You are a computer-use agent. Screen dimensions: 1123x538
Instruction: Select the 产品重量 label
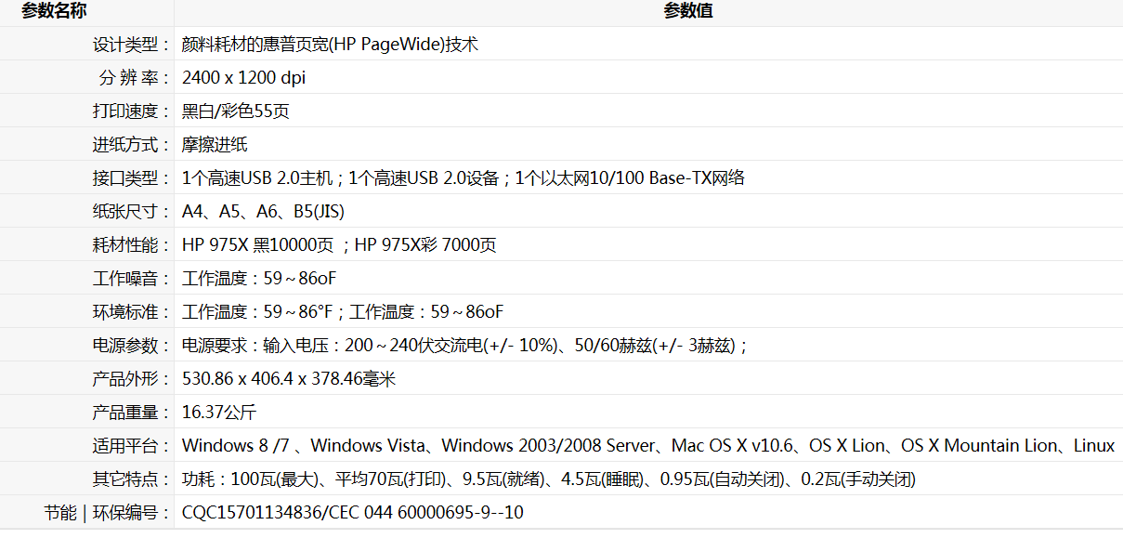tap(131, 412)
